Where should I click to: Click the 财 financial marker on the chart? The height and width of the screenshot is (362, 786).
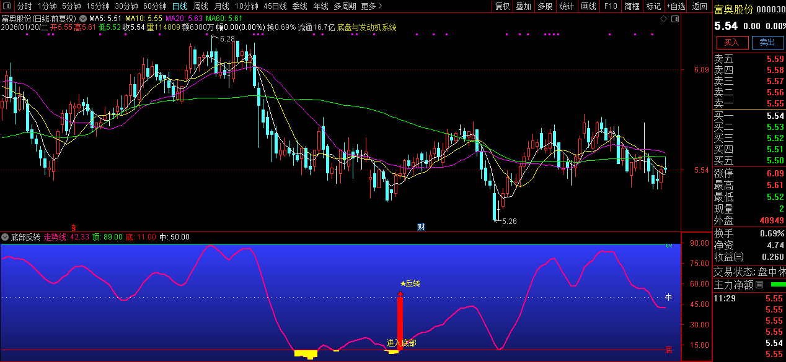coord(421,227)
